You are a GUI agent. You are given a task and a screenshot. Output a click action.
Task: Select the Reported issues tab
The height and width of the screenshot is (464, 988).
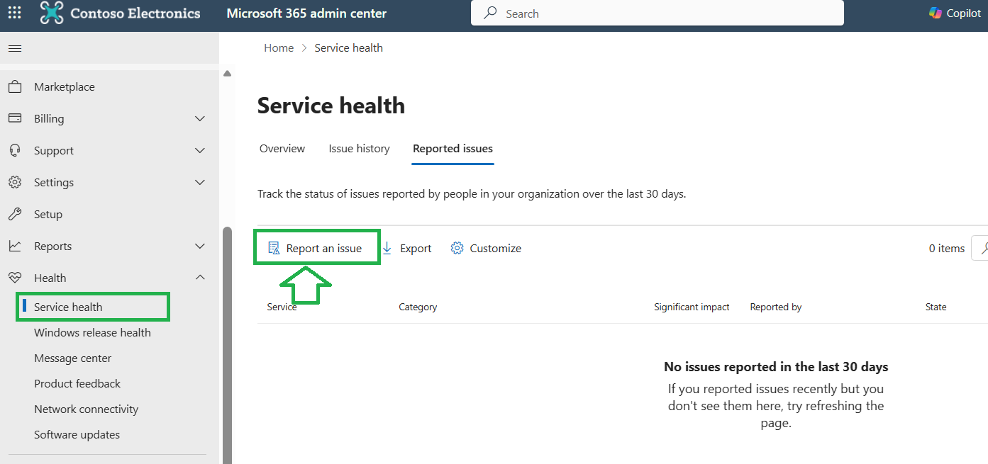453,149
